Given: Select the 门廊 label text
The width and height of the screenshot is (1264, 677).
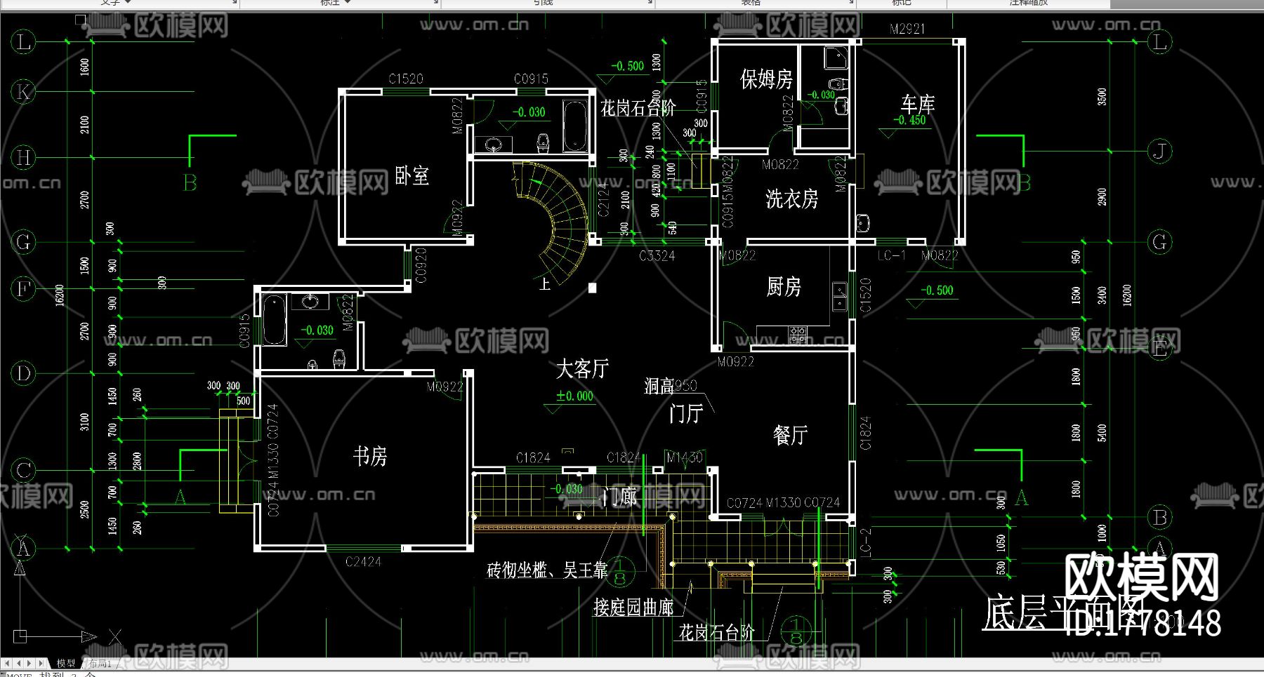Looking at the screenshot, I should [x=620, y=497].
